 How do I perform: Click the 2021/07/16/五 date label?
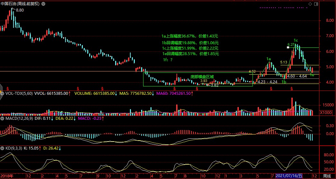pos(289,176)
